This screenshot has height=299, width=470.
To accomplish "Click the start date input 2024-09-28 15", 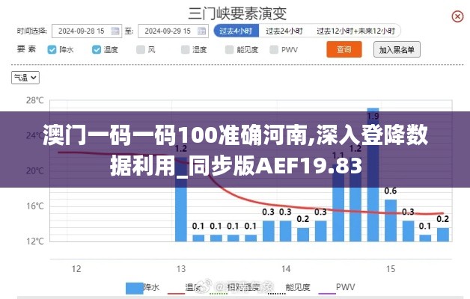I will tap(87, 31).
